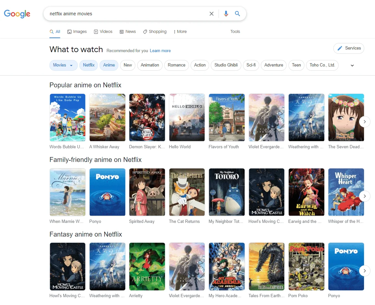This screenshot has height=305, width=375.
Task: Show next movies in Popular anime on Netflix row
Action: 365,122
